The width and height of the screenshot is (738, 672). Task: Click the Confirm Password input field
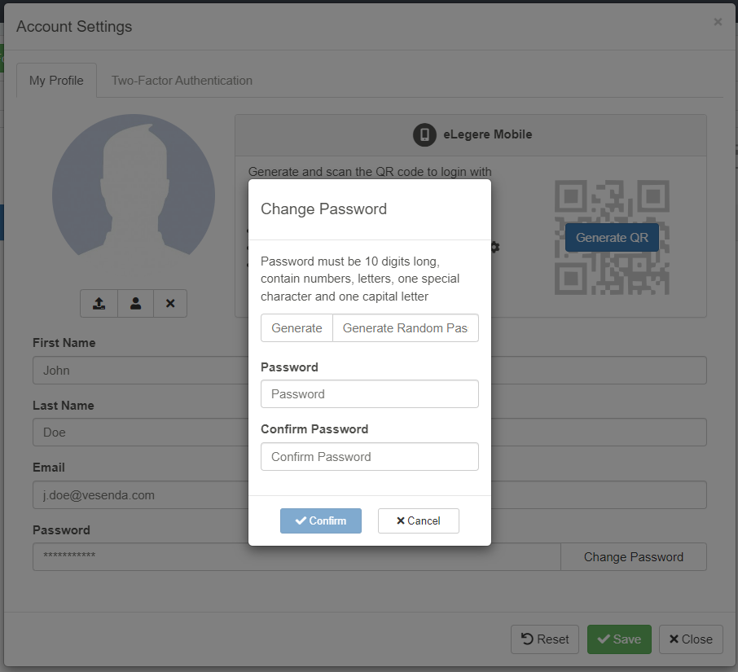click(x=369, y=457)
